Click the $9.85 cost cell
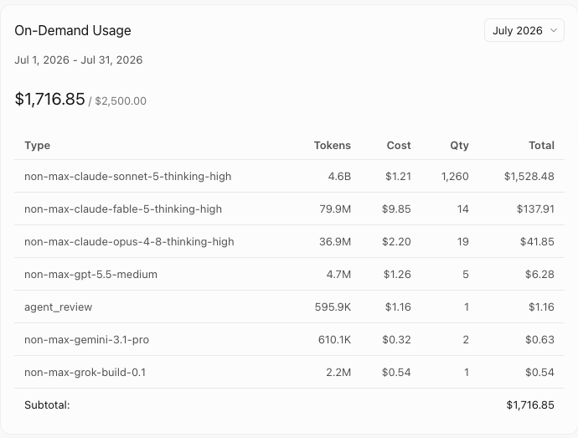The width and height of the screenshot is (578, 438). click(396, 209)
